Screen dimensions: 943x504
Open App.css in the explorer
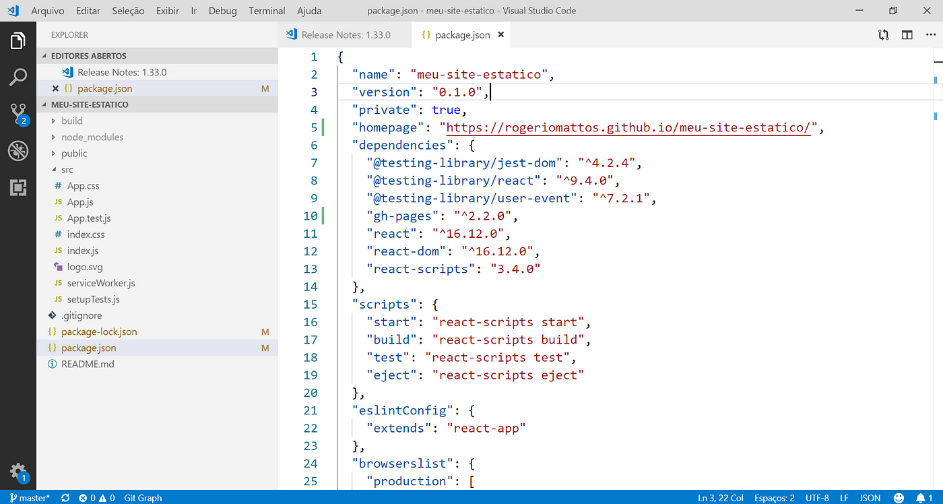tap(157, 186)
